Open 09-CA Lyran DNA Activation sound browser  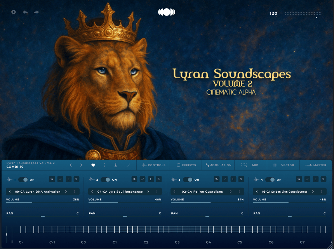38,192
